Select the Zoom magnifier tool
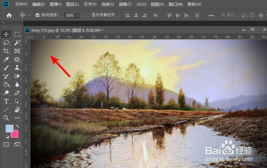This screenshot has height=168, width=267. pyautogui.click(x=6, y=118)
